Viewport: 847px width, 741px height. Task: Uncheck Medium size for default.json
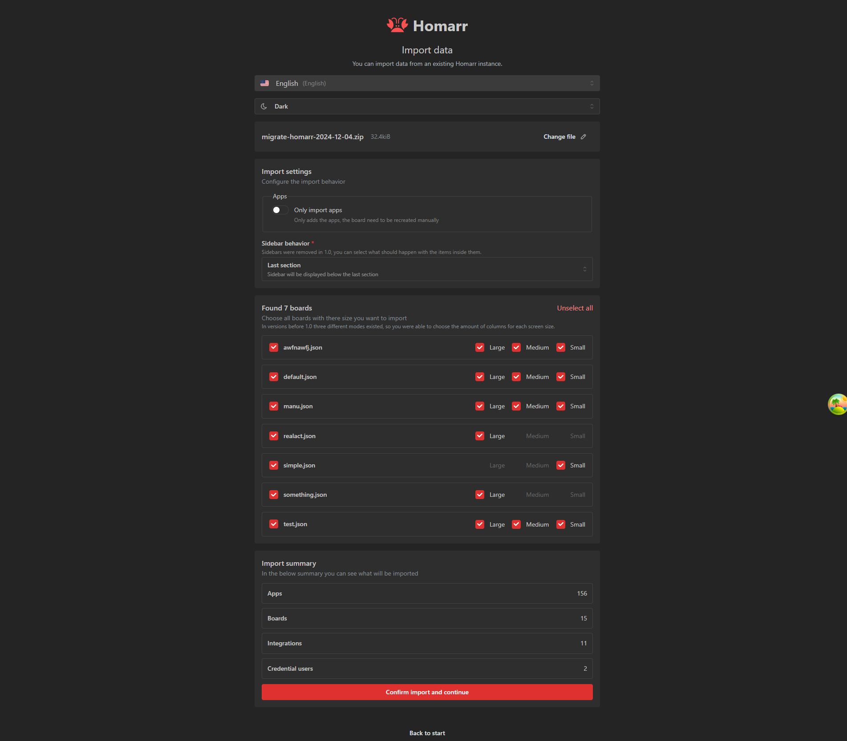[x=516, y=377]
